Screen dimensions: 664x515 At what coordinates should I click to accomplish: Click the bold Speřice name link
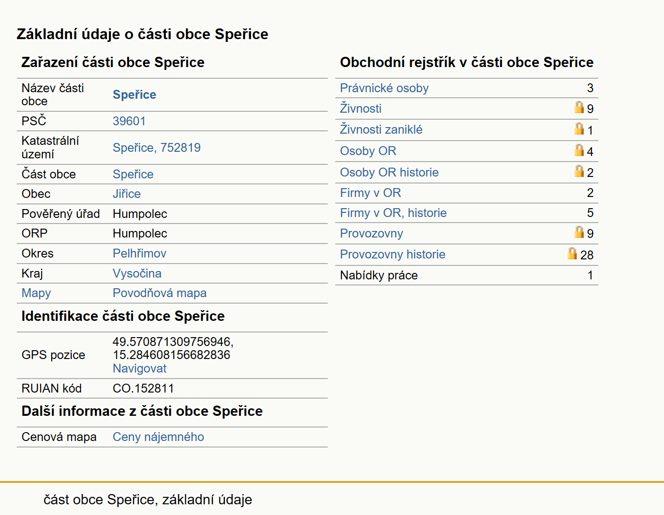[134, 95]
